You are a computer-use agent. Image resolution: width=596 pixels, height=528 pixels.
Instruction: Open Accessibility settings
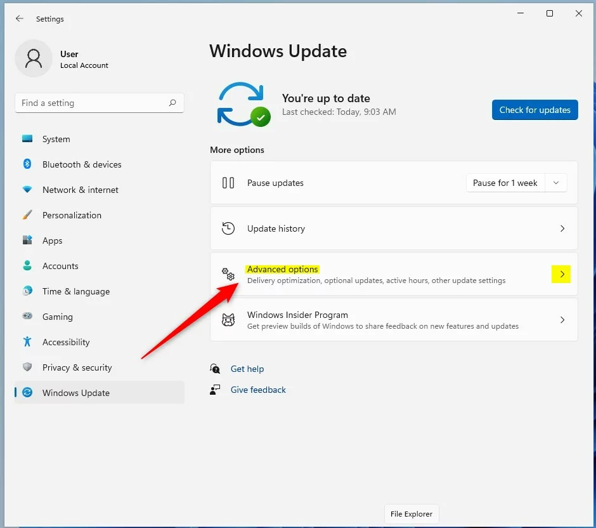(x=100, y=342)
